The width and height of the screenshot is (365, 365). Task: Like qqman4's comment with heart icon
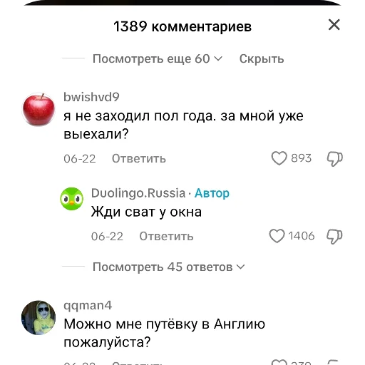tap(279, 362)
